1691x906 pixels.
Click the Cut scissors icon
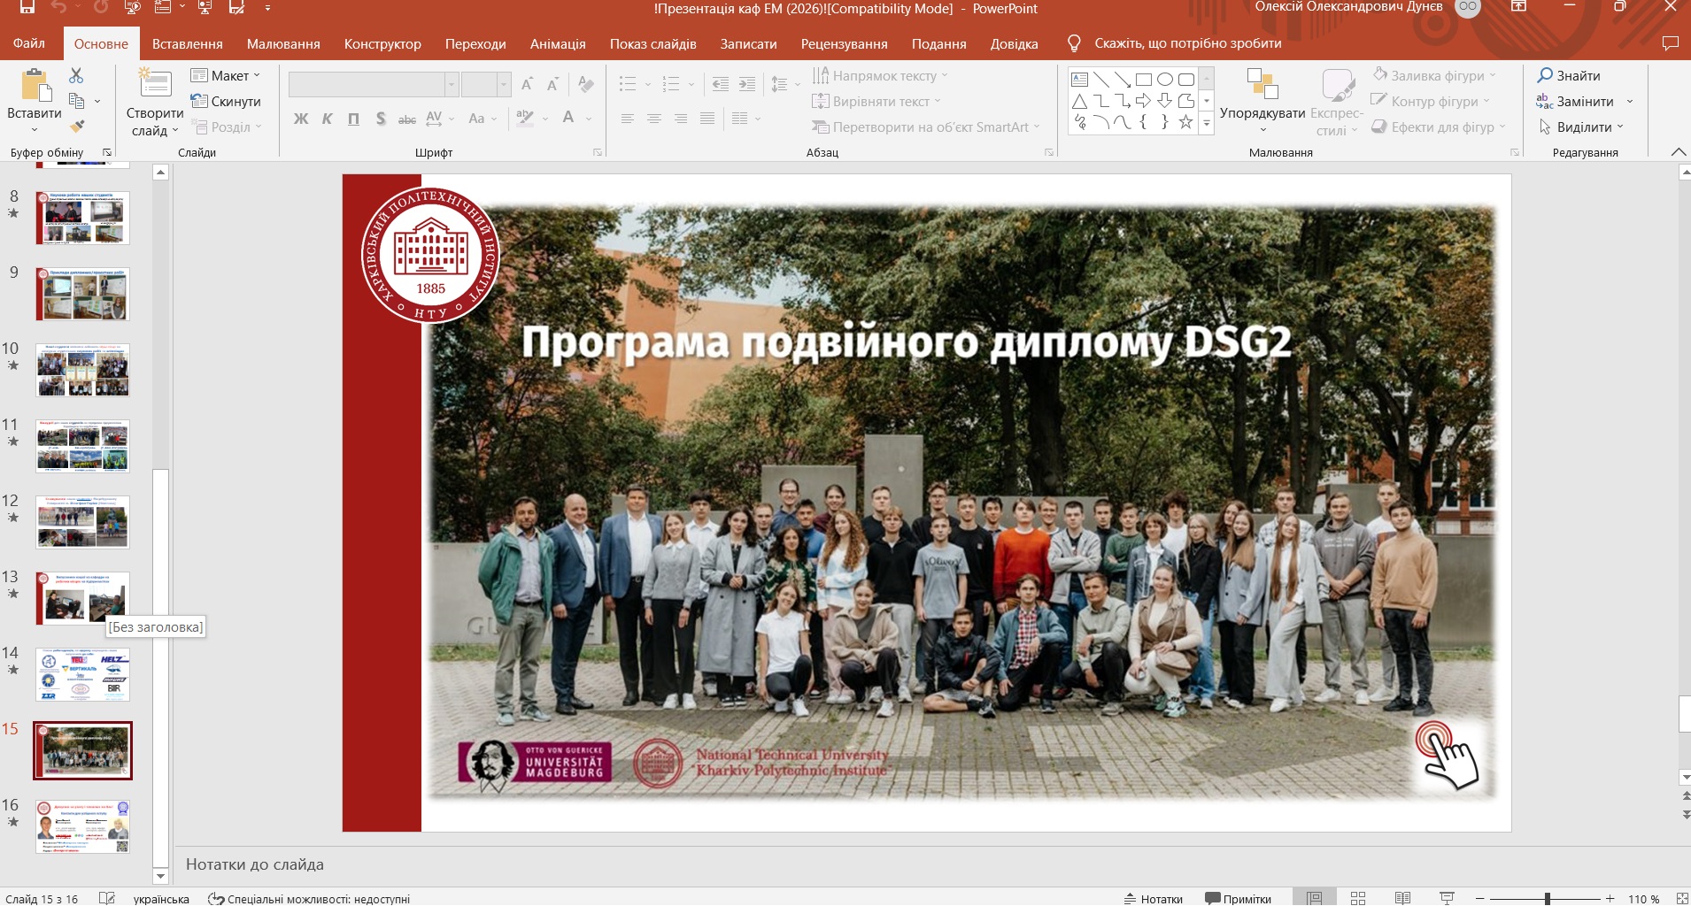[x=76, y=76]
